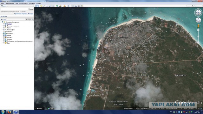Open the История search history link
Viewport: 203px width, 114px height.
pyautogui.click(x=31, y=14)
